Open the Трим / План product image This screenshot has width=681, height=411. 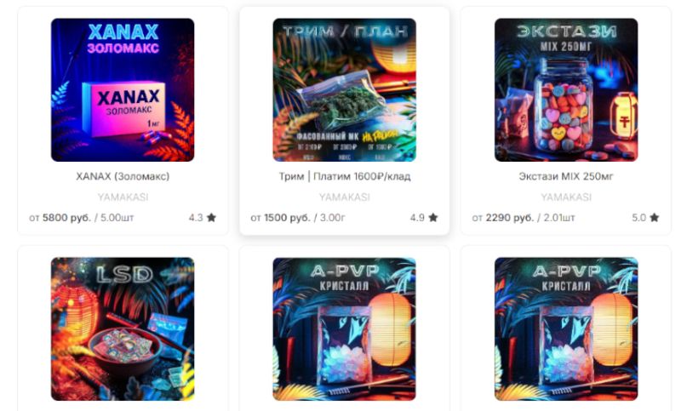(345, 90)
